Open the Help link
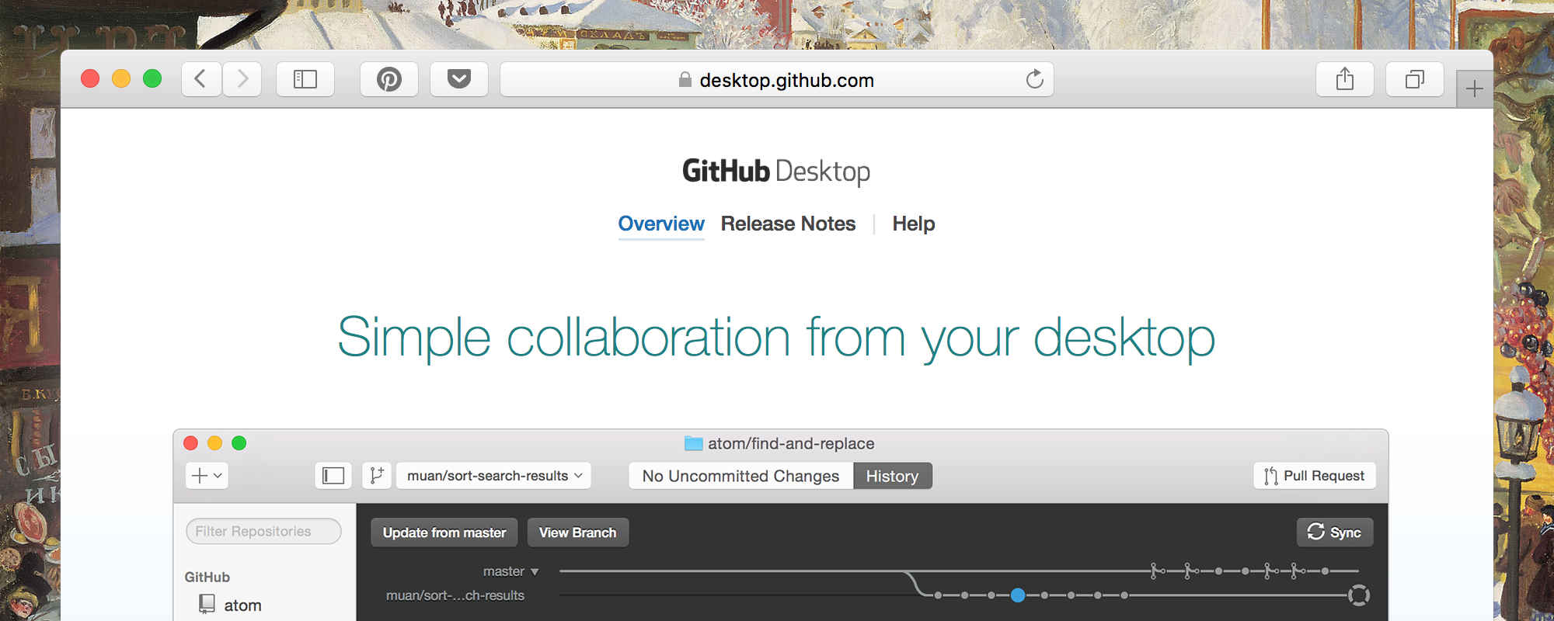 pyautogui.click(x=913, y=224)
